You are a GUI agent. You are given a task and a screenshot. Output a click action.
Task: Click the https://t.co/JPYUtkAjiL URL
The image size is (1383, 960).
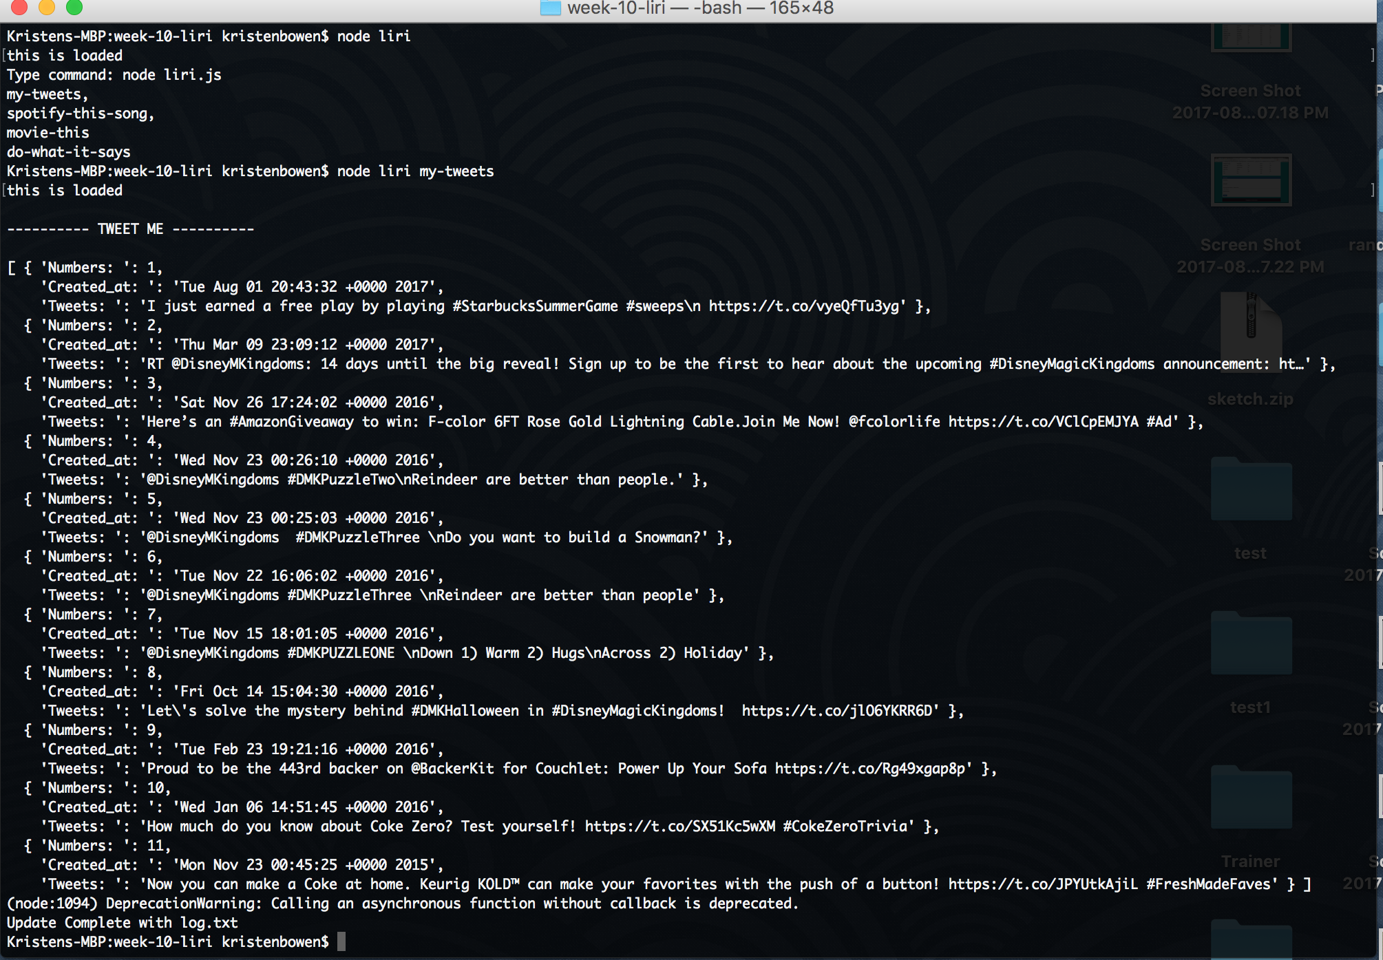click(1044, 884)
